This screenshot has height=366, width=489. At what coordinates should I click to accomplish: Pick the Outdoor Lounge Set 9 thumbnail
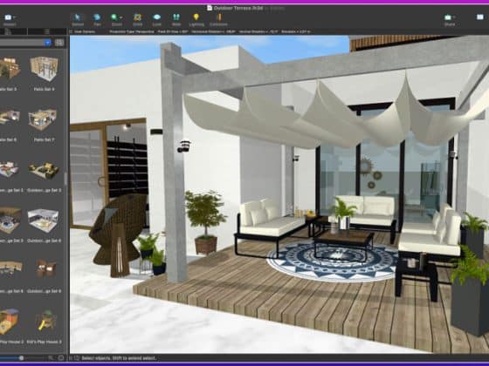point(45,269)
